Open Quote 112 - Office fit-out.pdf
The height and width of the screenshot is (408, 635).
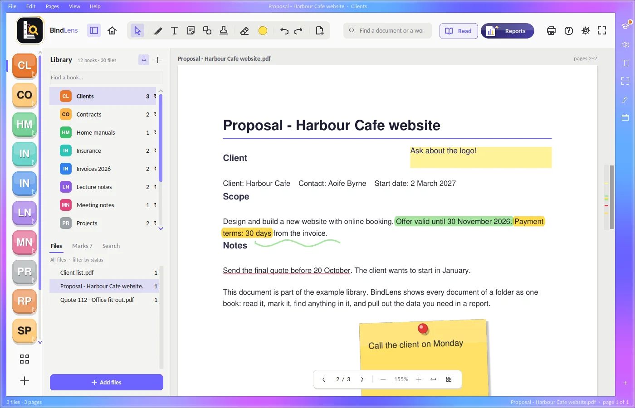click(104, 300)
